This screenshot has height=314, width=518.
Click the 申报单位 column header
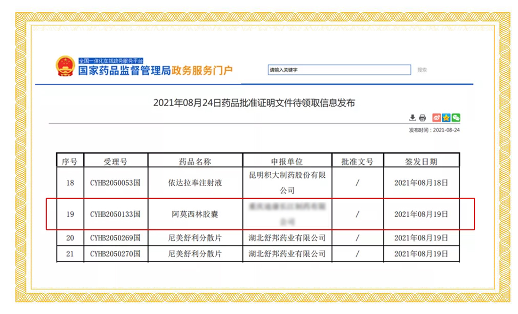pos(287,161)
